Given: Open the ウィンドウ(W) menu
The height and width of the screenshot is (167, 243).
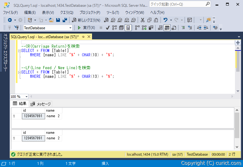Looking at the screenshot, I should (x=135, y=13).
